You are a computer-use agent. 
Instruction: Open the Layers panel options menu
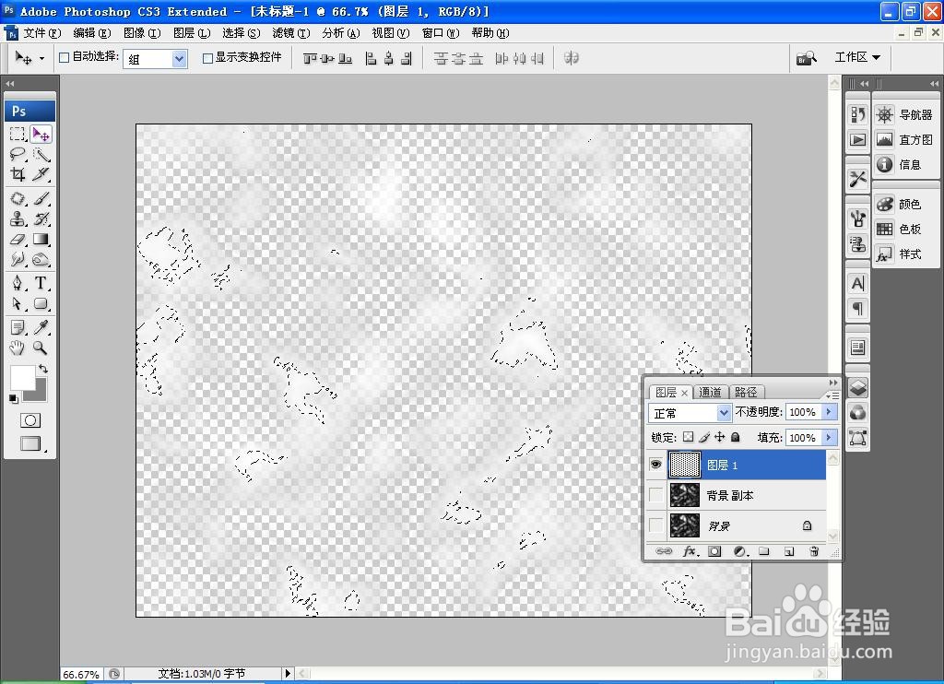tap(833, 395)
